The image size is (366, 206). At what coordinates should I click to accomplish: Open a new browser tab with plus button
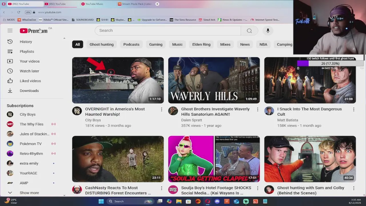(157, 4)
